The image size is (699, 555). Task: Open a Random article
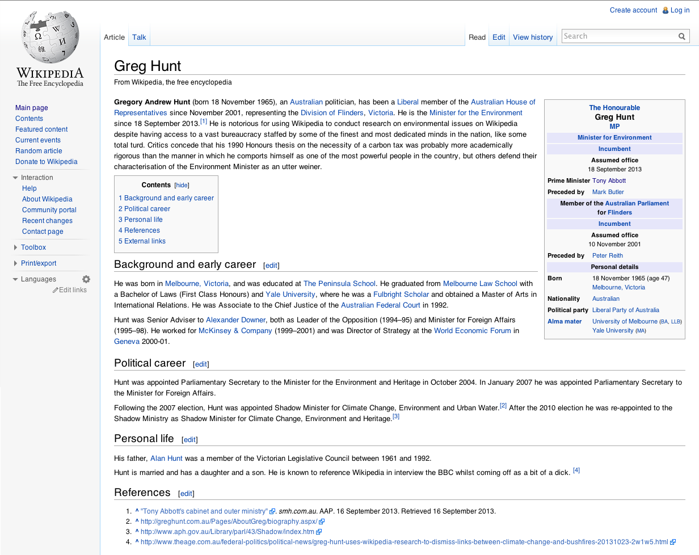pos(39,151)
